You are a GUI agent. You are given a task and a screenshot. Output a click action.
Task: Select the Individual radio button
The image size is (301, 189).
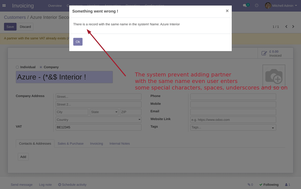click(x=17, y=67)
